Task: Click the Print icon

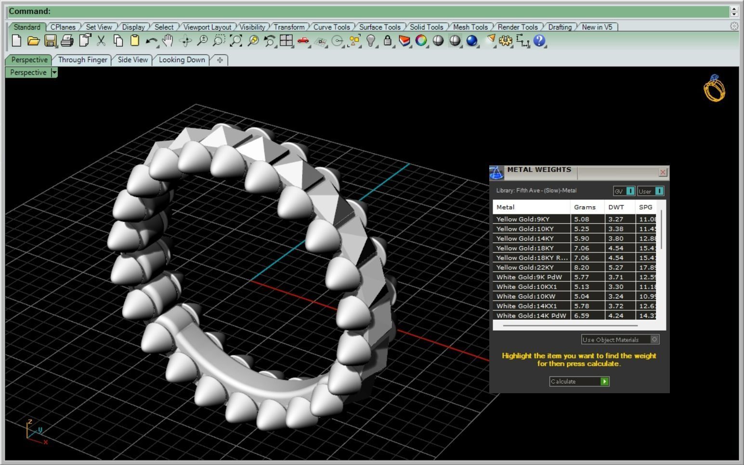Action: pos(67,41)
